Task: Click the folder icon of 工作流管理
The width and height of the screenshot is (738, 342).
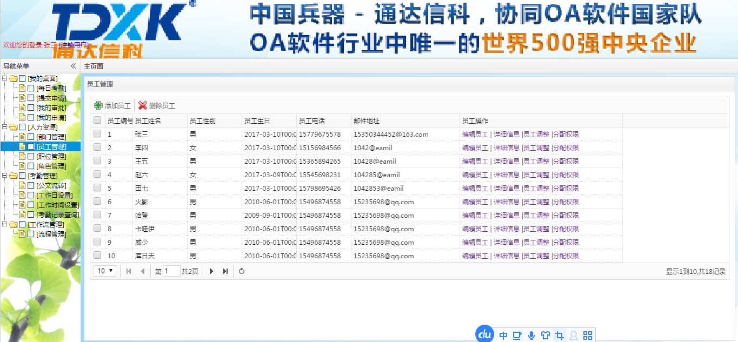Action: click(x=14, y=225)
